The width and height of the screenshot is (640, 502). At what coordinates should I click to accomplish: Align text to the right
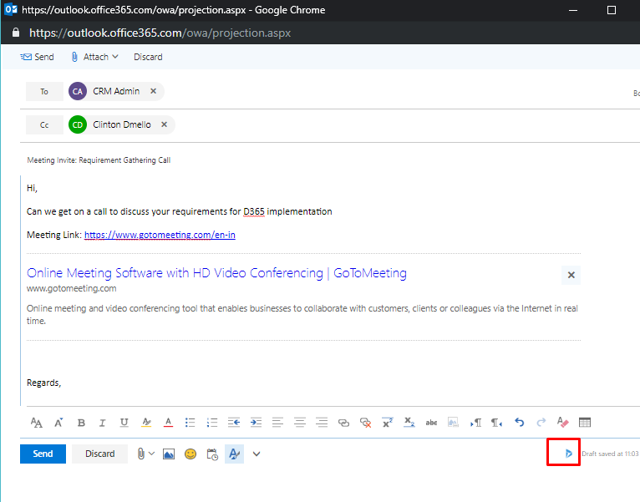pos(322,423)
